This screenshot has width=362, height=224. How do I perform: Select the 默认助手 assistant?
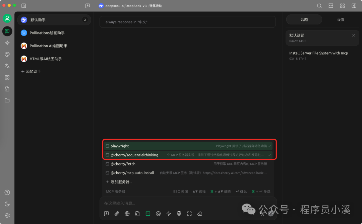(x=54, y=20)
